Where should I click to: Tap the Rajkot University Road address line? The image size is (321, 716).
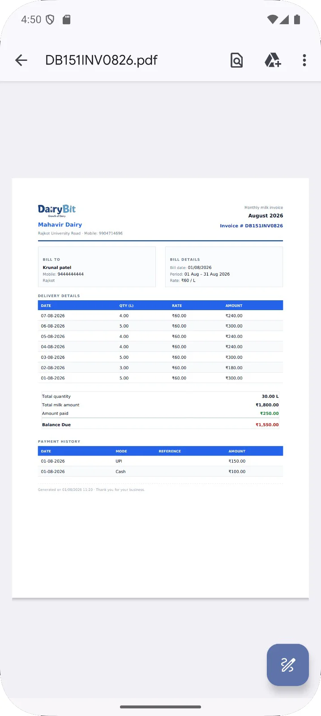(80, 233)
